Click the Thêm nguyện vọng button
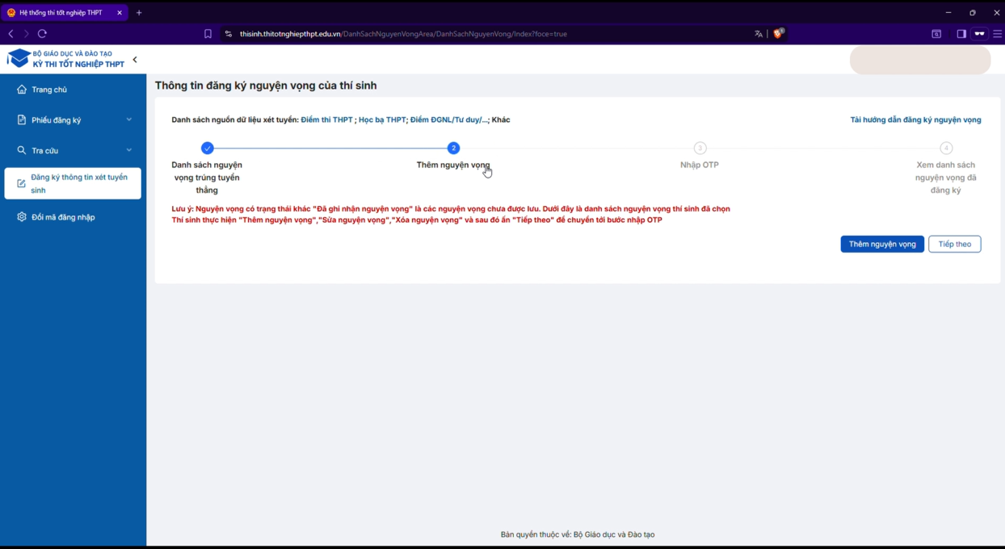 point(882,244)
